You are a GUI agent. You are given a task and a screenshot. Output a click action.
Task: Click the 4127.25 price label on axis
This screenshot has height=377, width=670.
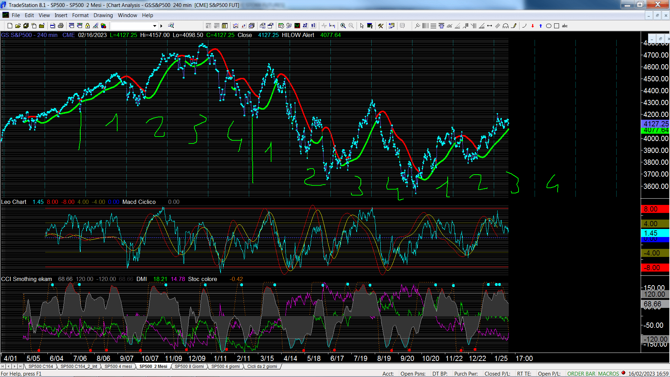(656, 124)
